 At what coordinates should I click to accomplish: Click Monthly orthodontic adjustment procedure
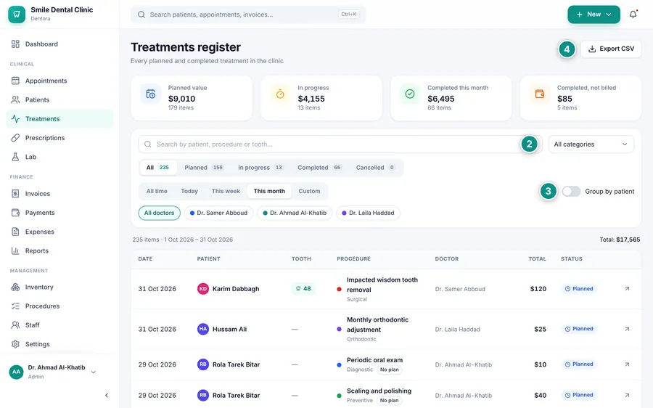377,325
